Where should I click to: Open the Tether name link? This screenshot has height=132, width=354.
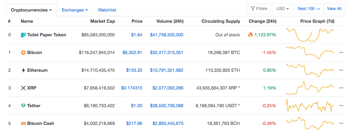pos(34,106)
